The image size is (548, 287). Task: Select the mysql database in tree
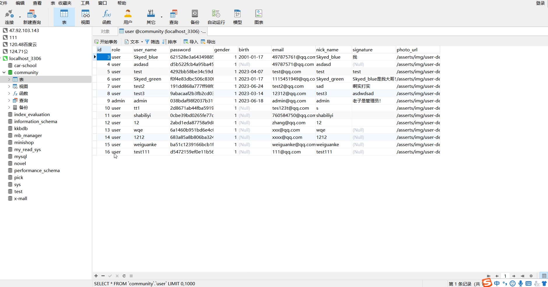[x=20, y=157]
